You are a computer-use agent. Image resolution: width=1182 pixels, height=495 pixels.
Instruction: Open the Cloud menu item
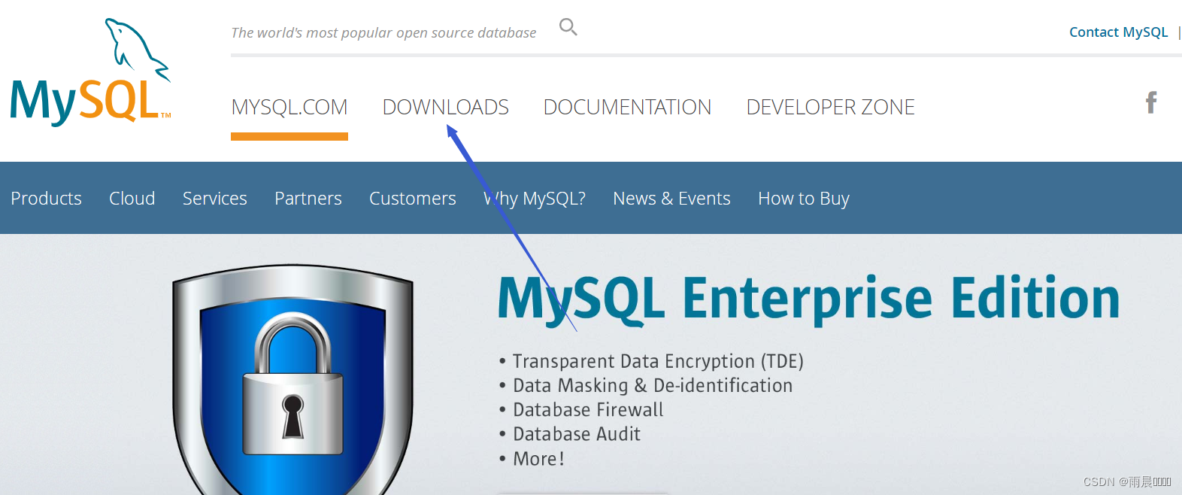[132, 199]
